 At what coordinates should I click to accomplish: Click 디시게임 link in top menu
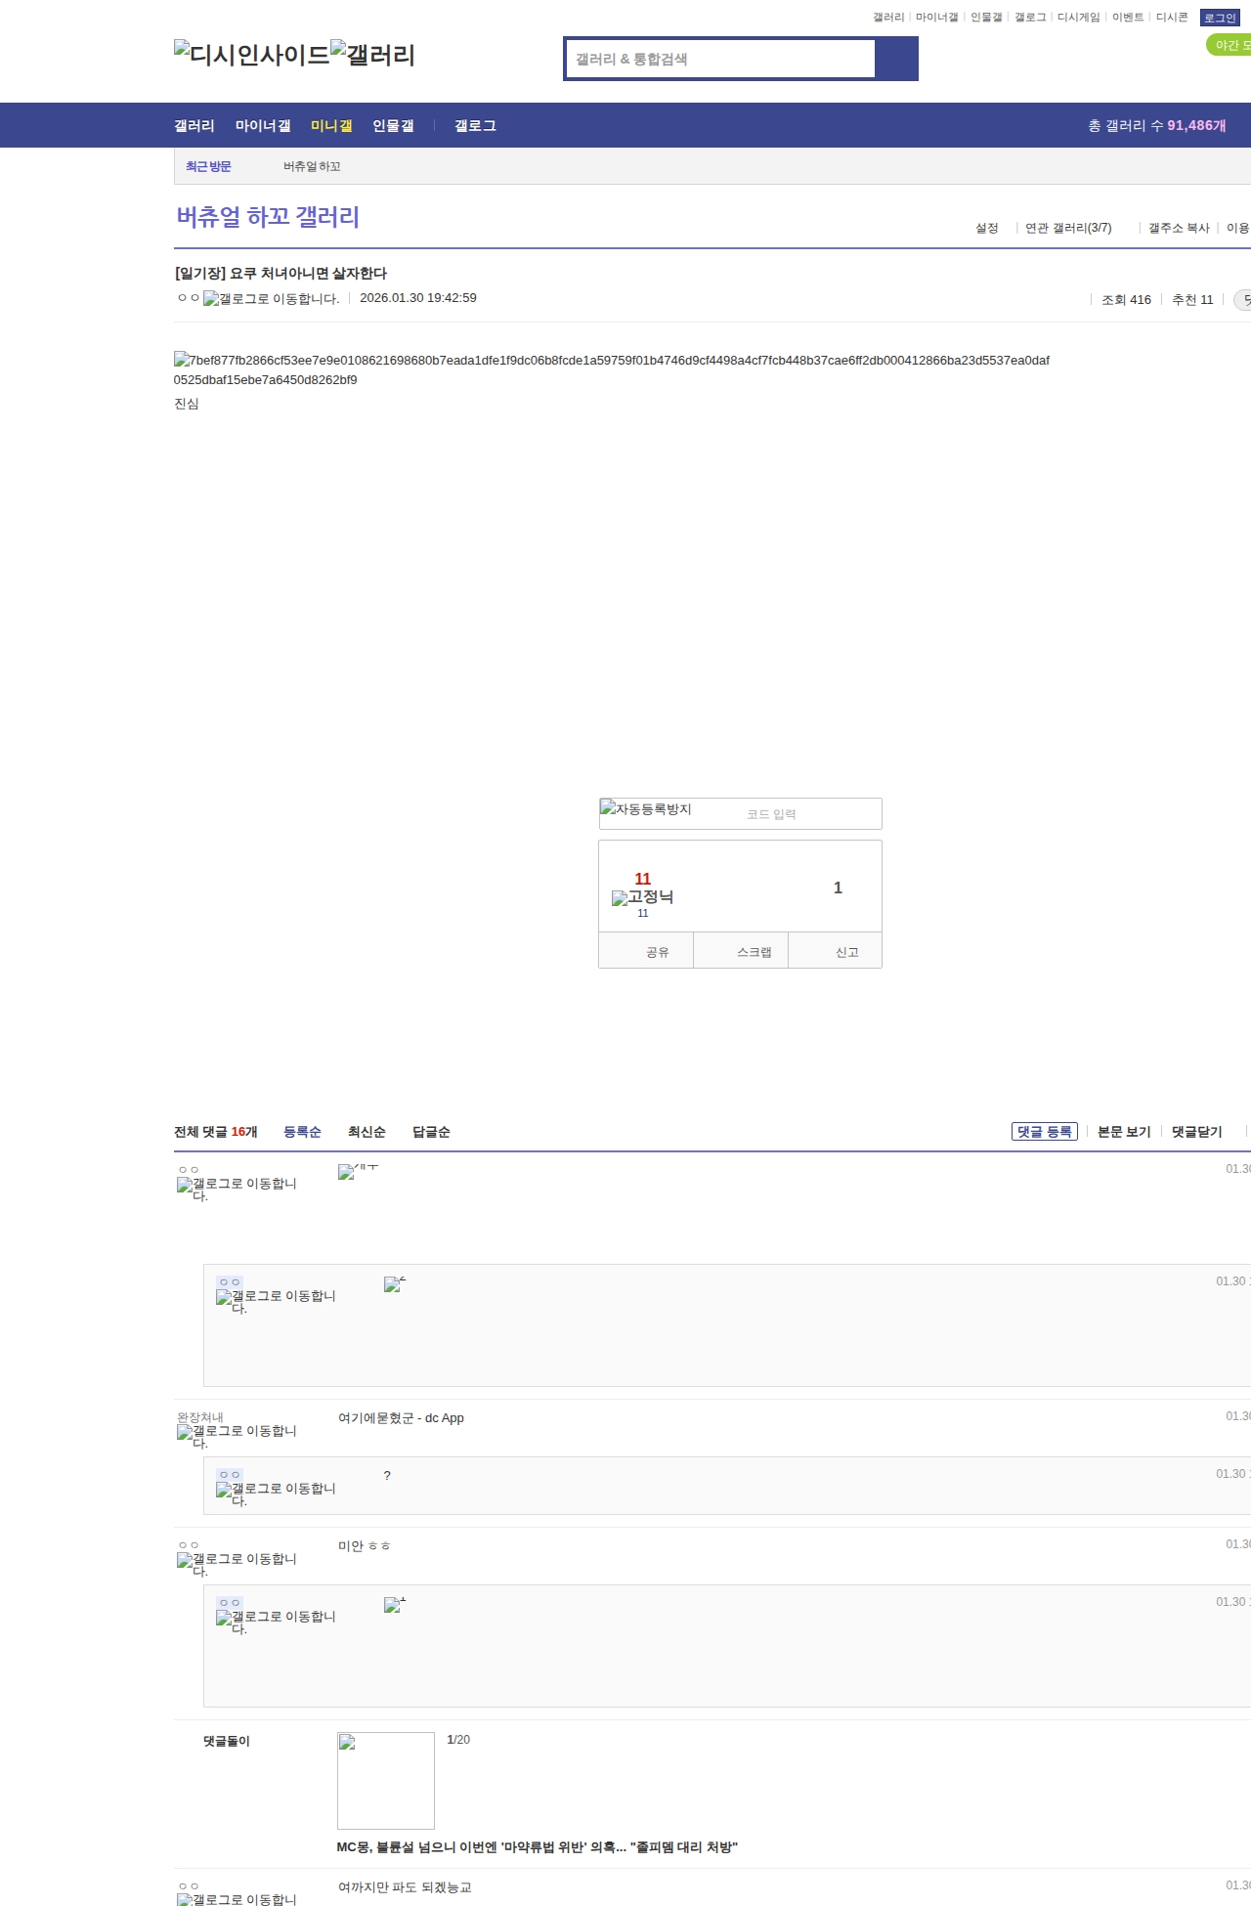(1078, 18)
